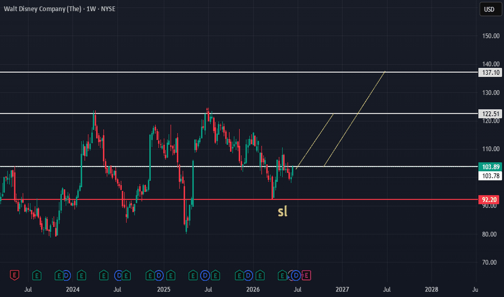
Task: Click blue dividend marker just before 2026
Action: [x=248, y=275]
